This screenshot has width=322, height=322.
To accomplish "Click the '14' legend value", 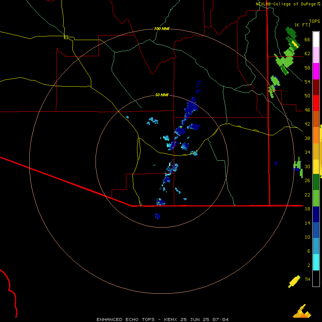I will (x=307, y=223).
